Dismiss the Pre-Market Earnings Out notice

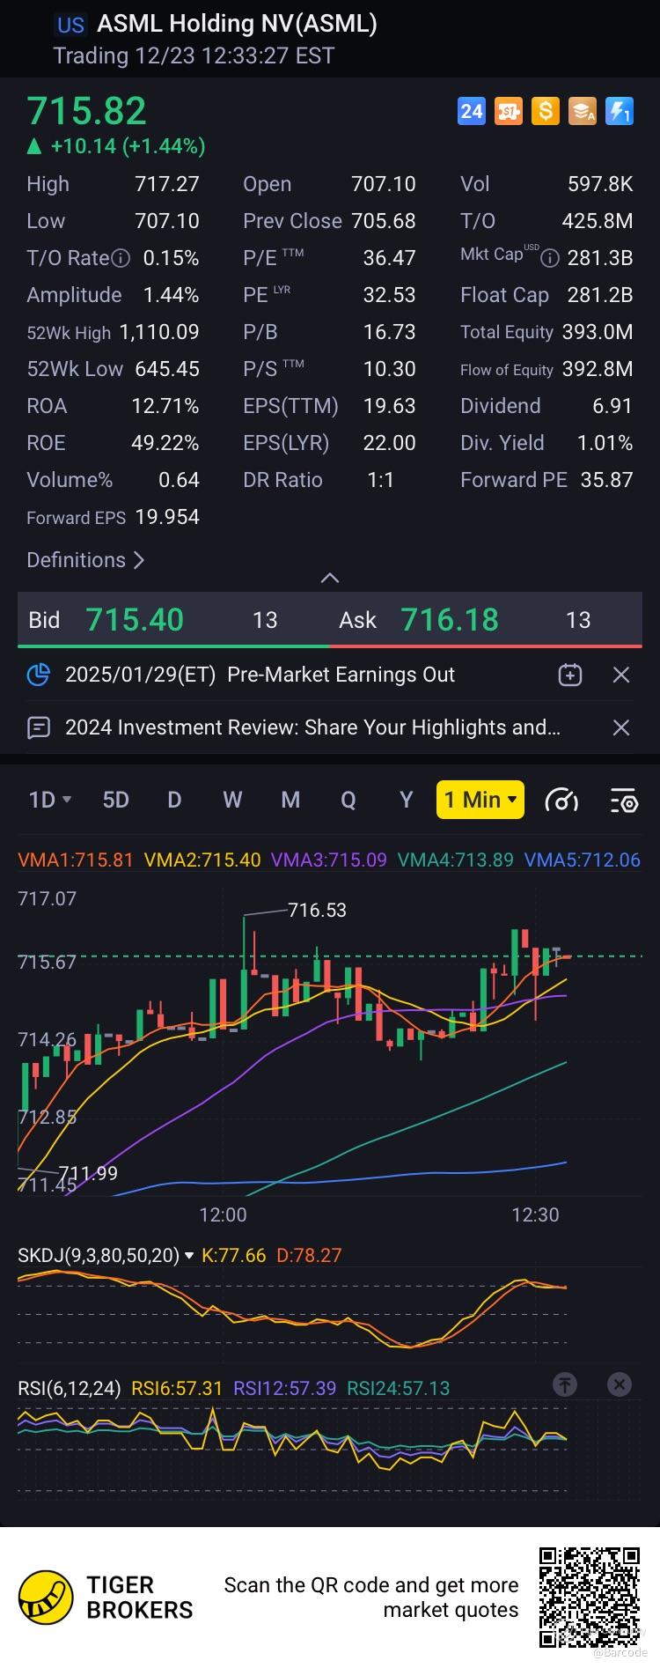click(x=621, y=675)
